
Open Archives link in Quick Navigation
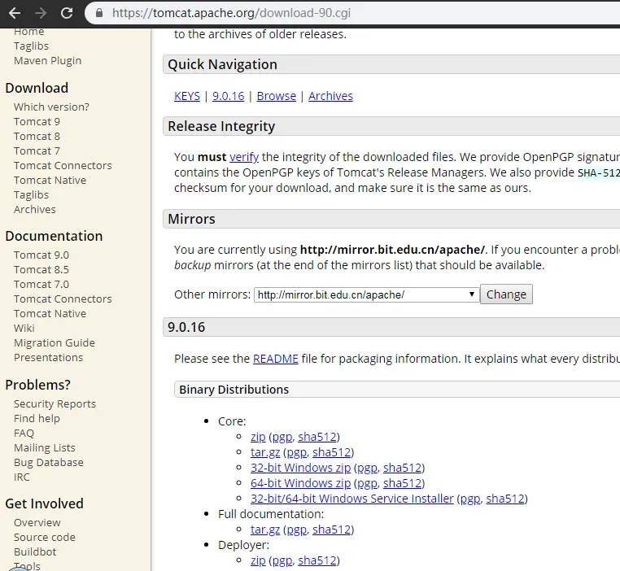coord(330,96)
